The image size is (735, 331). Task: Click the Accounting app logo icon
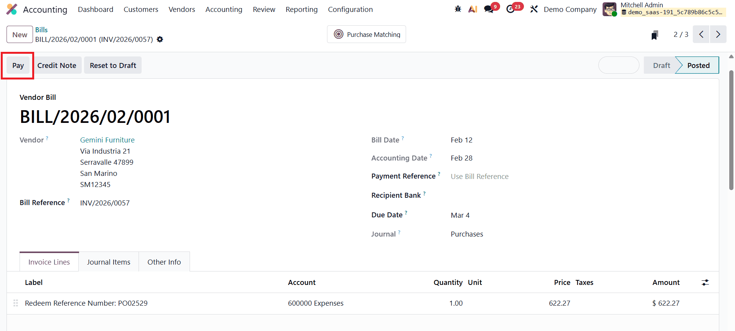pos(12,9)
